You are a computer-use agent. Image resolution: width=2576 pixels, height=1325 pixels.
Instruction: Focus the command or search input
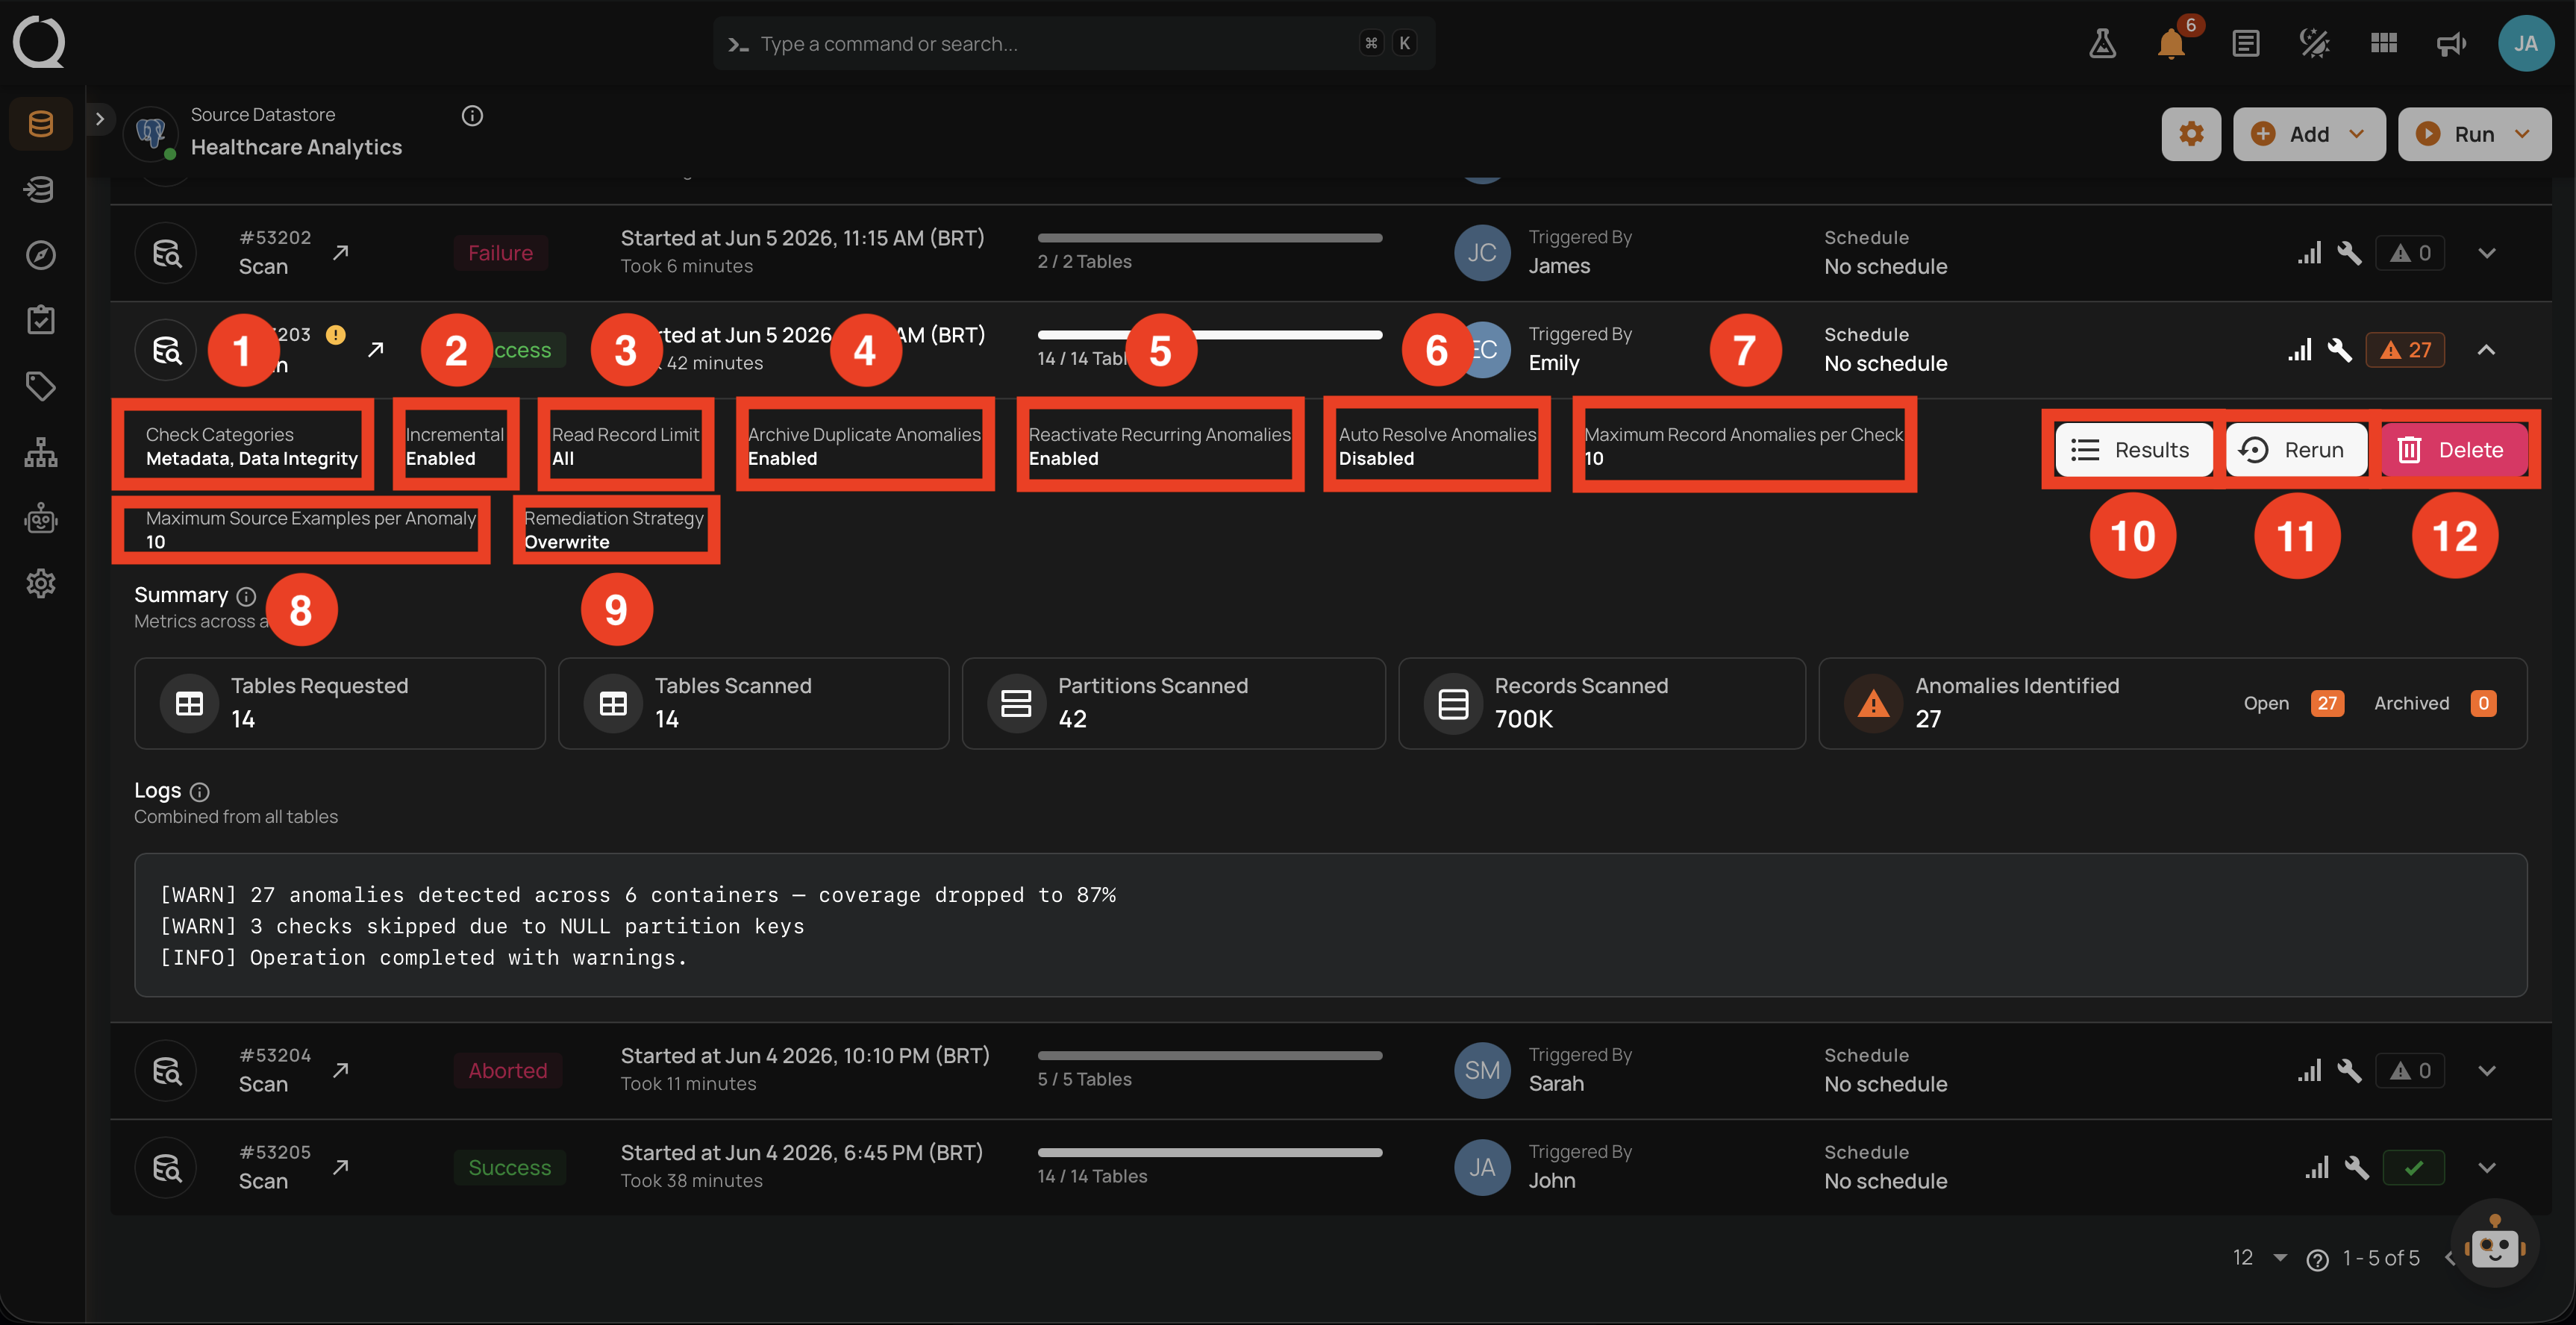tap(1074, 43)
